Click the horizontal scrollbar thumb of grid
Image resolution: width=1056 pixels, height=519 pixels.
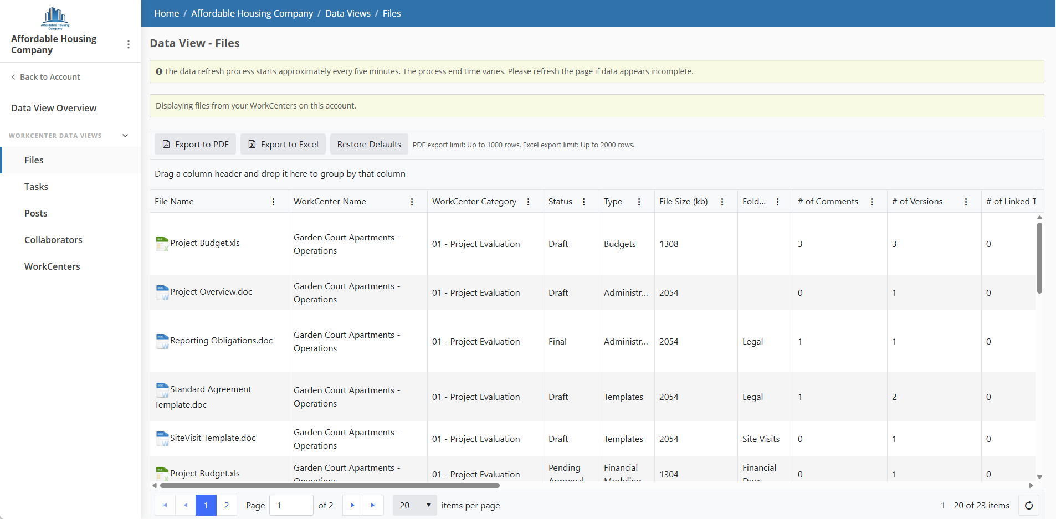[x=330, y=485]
